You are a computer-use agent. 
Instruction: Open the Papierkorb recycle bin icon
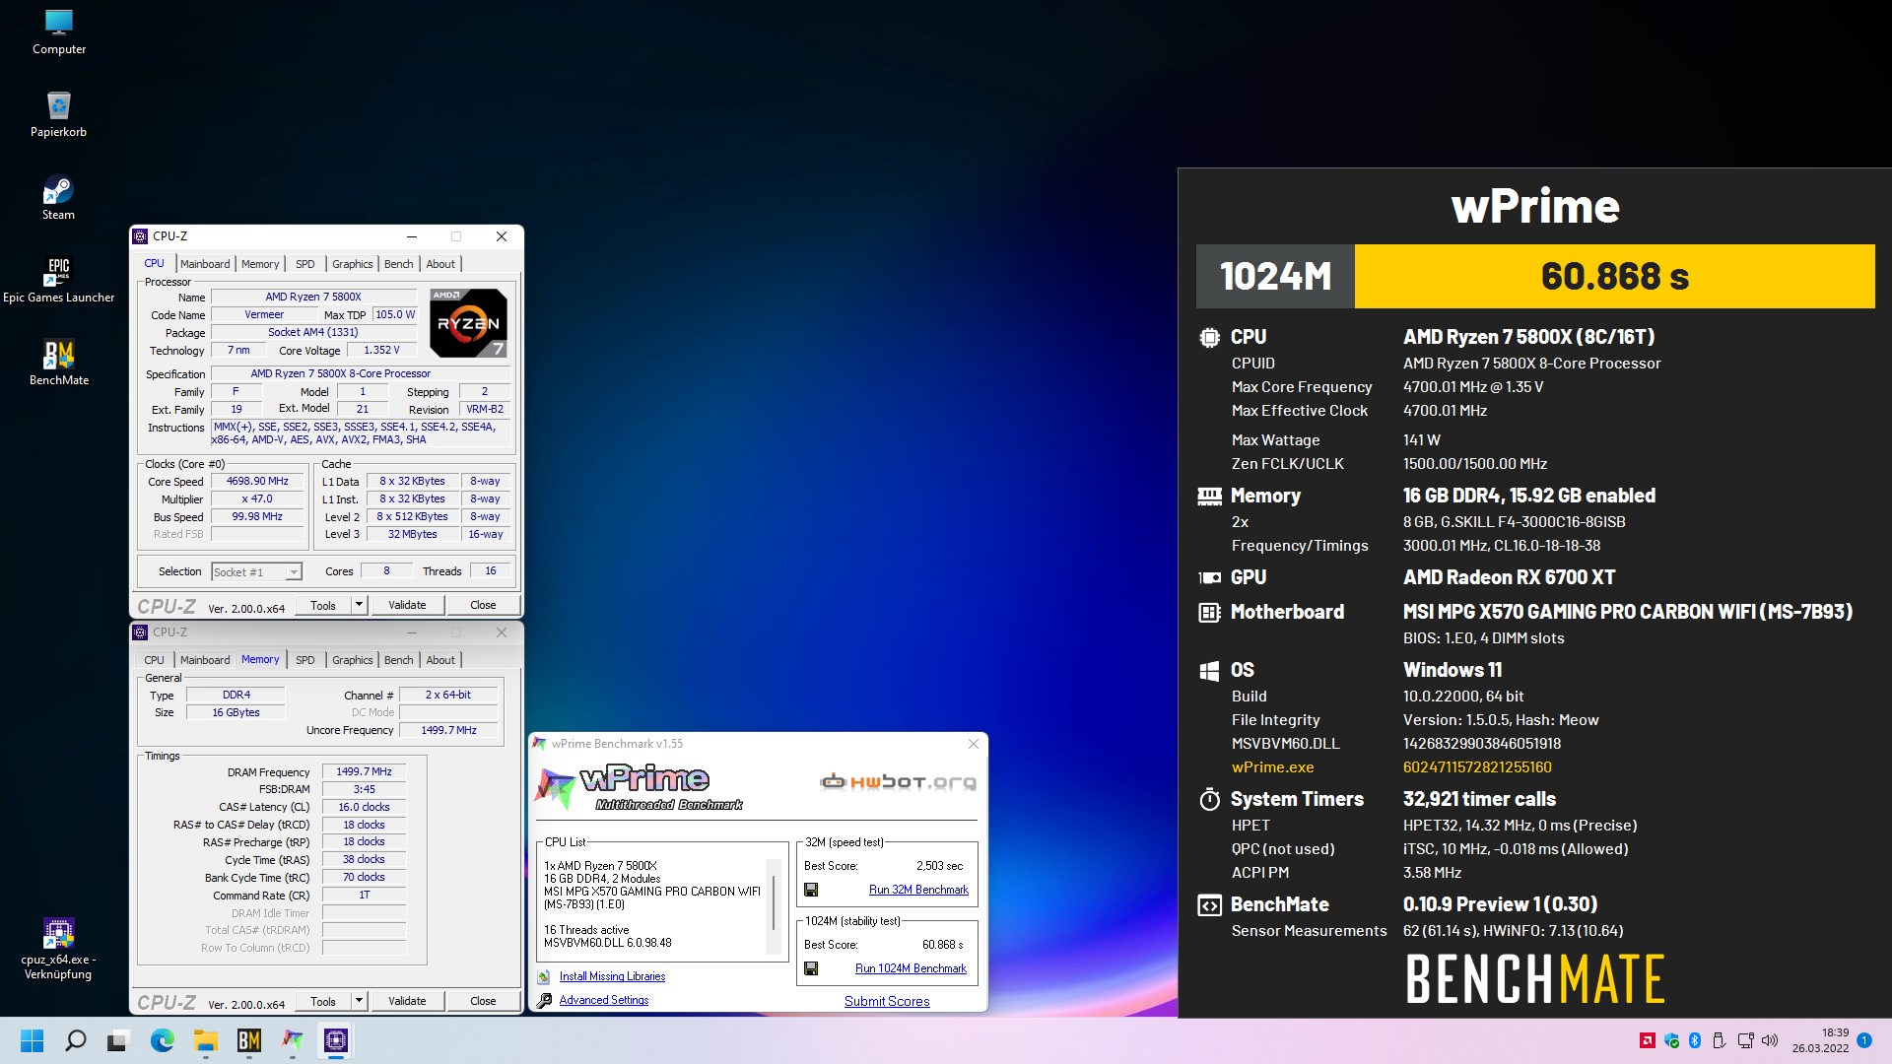(59, 115)
